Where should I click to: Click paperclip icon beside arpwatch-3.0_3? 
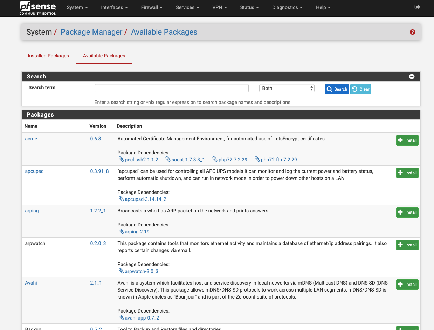(x=122, y=271)
